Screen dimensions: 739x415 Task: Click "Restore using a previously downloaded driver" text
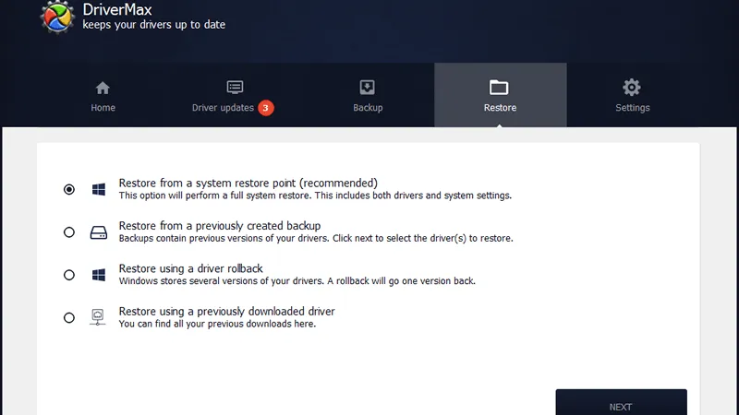(226, 311)
